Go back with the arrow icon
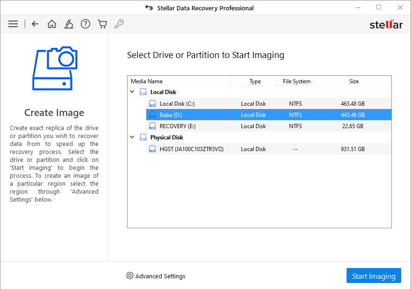 [x=35, y=24]
